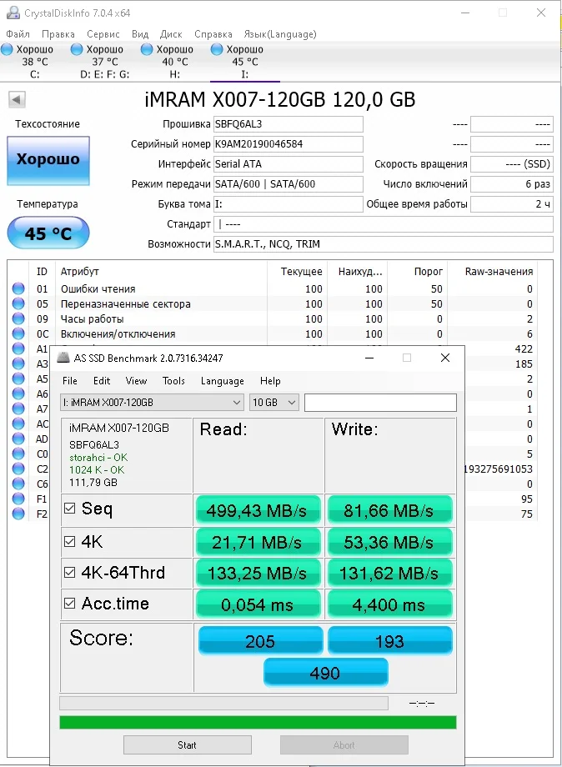Click the Abort button
Screen dimensions: 562x767
coord(344,745)
